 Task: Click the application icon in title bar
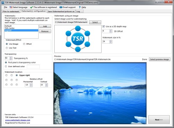[x=3, y=2]
